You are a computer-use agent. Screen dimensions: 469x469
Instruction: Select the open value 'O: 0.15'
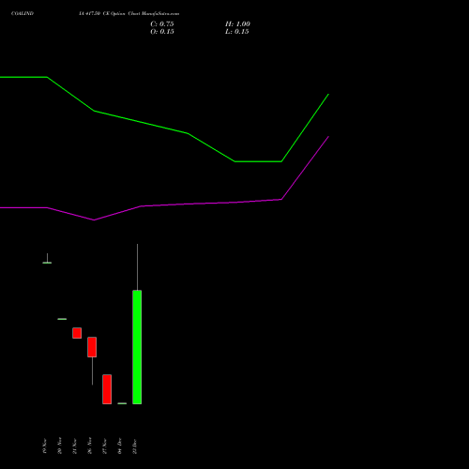(162, 32)
